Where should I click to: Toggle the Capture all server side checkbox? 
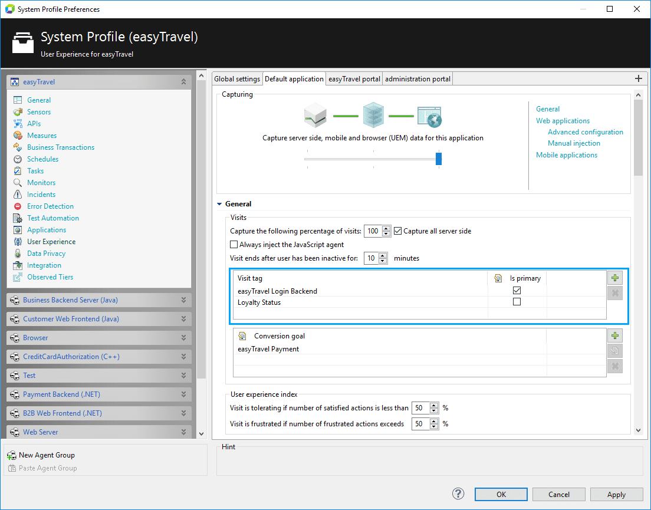click(398, 231)
